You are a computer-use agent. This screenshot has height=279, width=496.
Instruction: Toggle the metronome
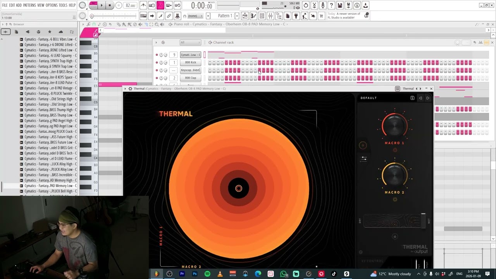(x=143, y=5)
